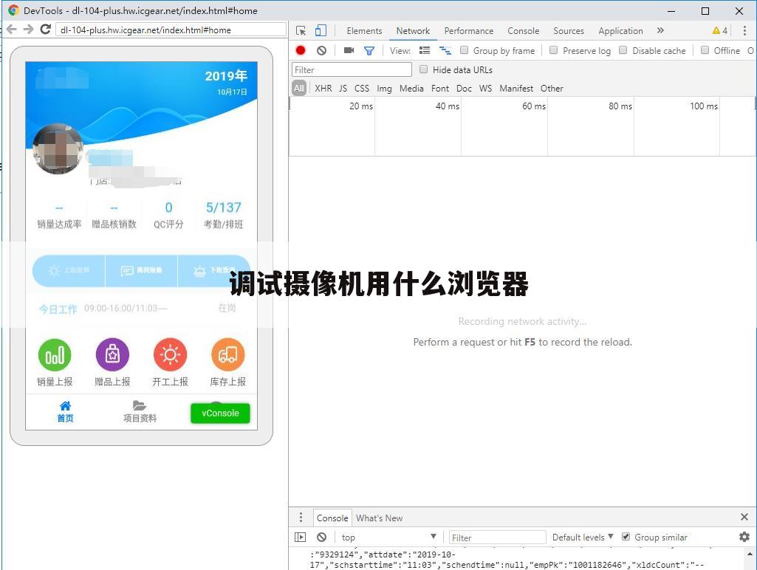The image size is (757, 570).
Task: Click the browser address bar URL
Action: [x=171, y=30]
